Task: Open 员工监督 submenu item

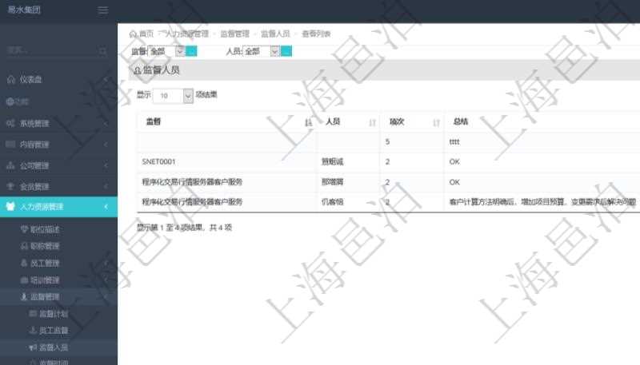Action: (x=54, y=331)
